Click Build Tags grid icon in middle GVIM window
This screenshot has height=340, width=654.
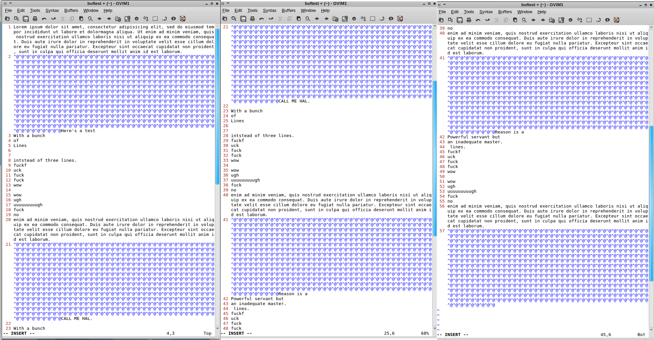tap(373, 19)
